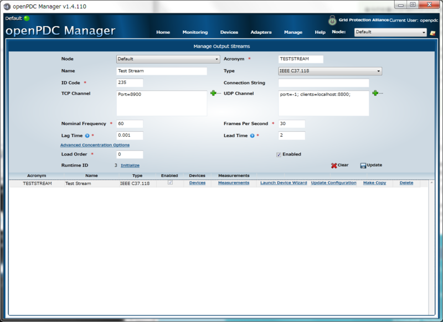Minimize the openPDC Manager window

tap(401, 4)
